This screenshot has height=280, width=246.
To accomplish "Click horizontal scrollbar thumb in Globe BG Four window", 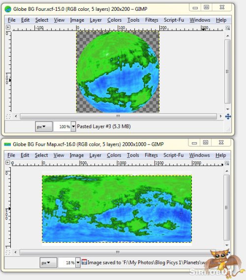I will tap(118, 116).
